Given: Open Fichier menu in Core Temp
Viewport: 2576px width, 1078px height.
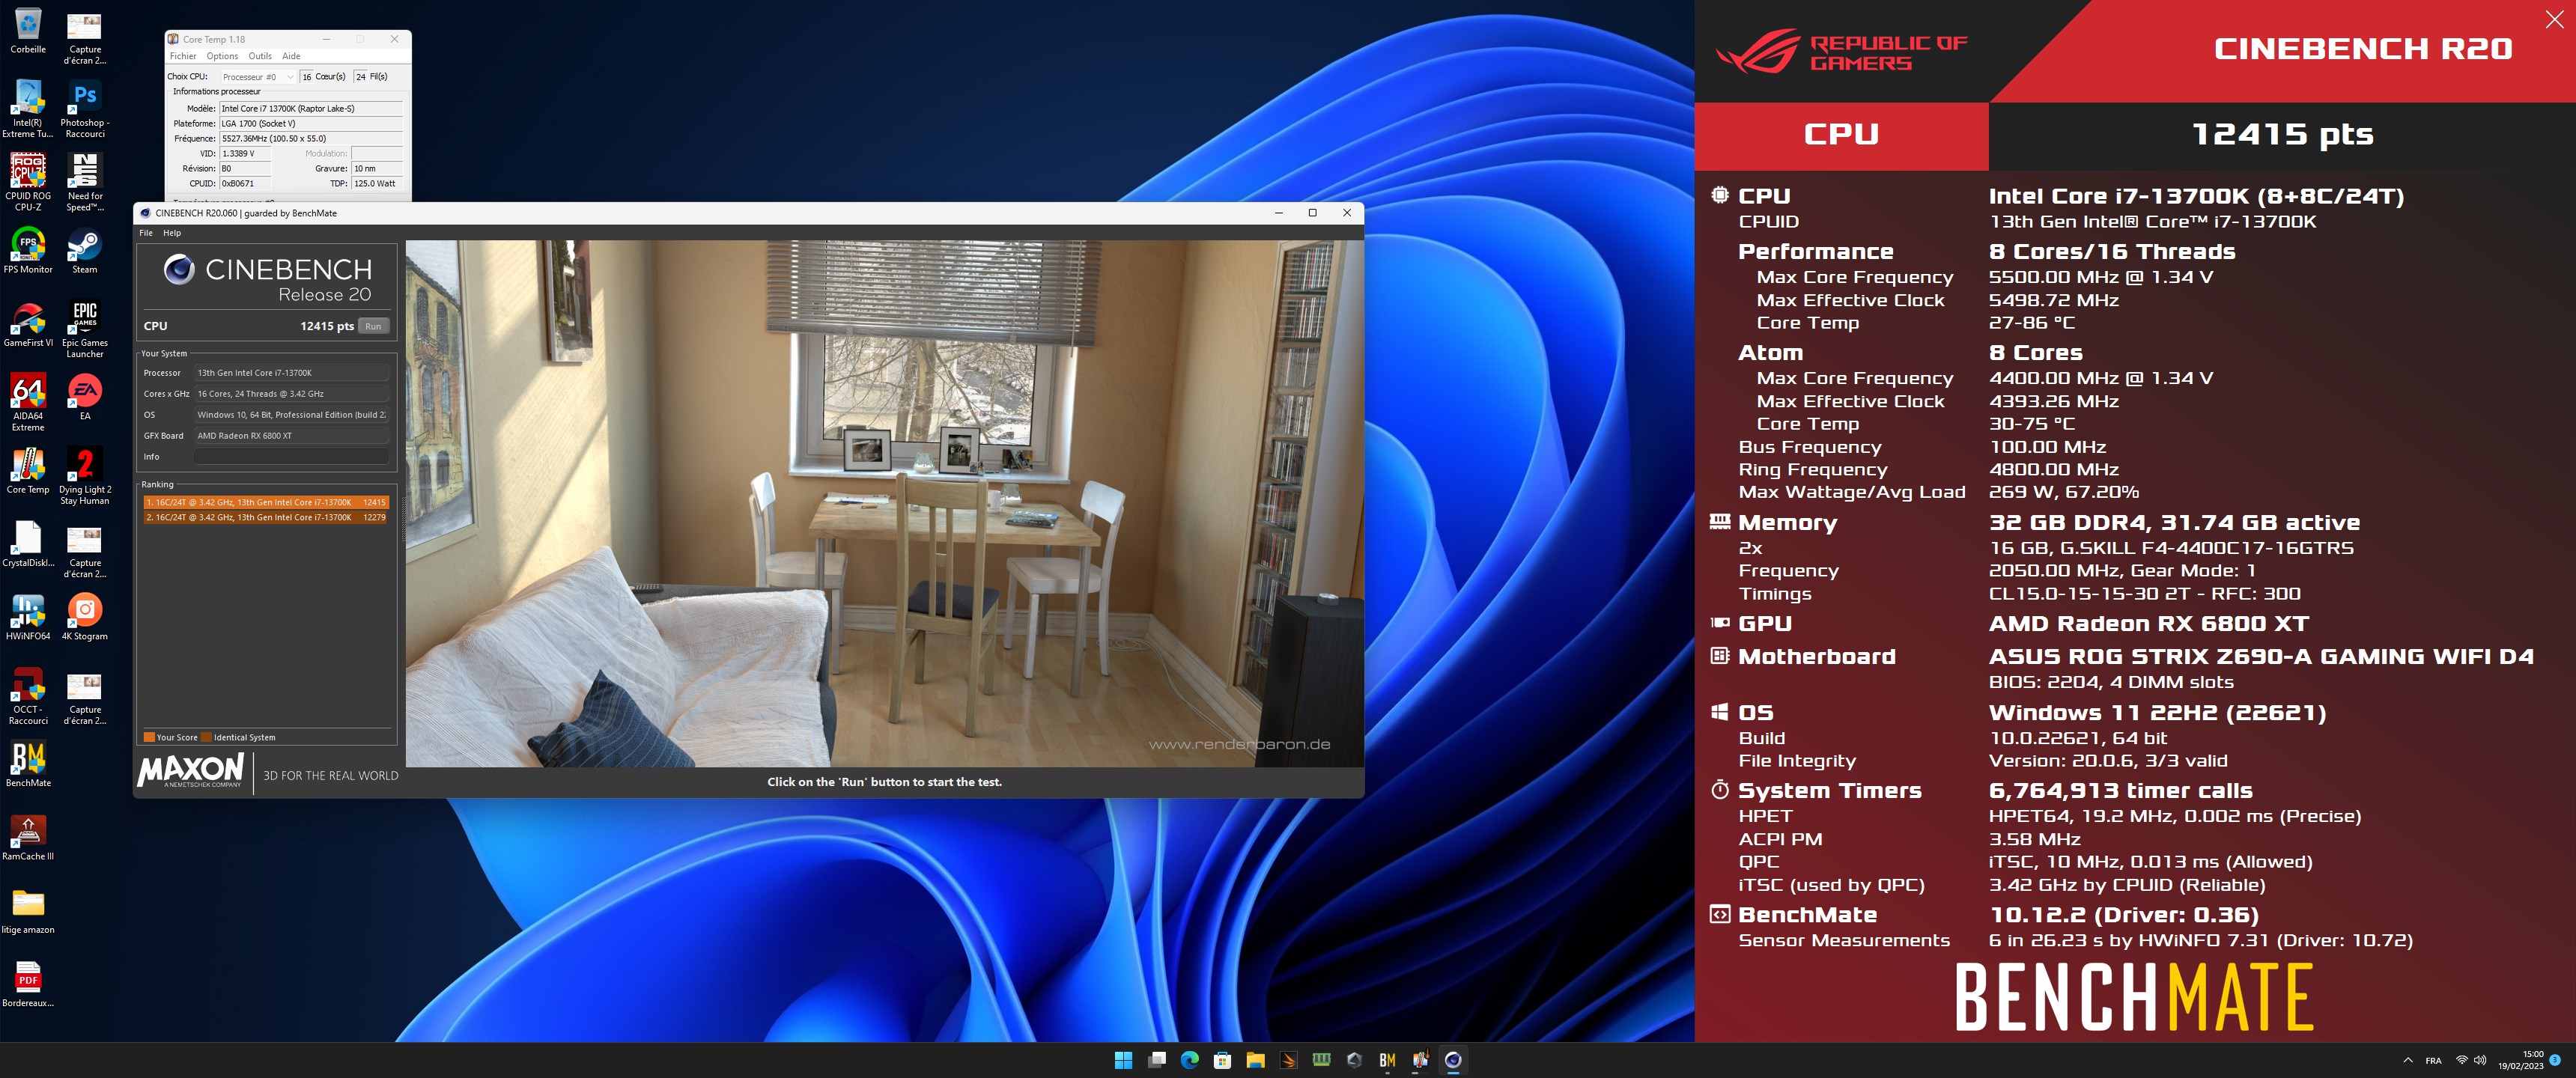Looking at the screenshot, I should [x=183, y=56].
